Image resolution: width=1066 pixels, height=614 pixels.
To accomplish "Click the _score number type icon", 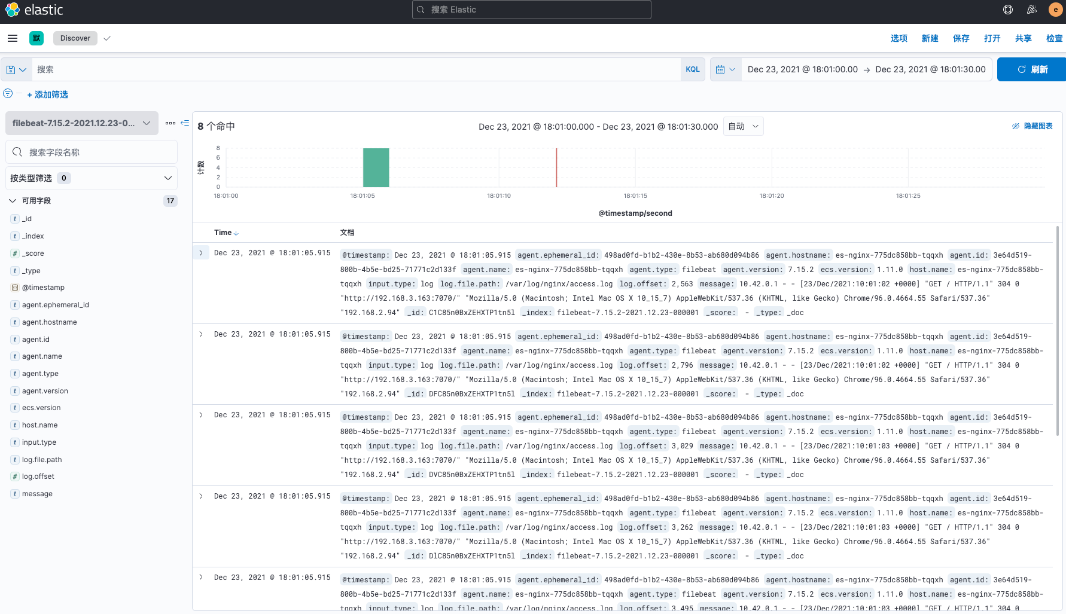I will (x=15, y=253).
